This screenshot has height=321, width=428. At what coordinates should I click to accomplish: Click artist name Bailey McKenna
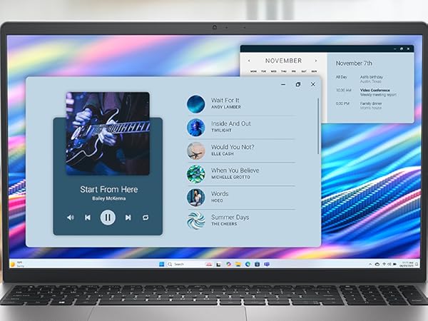[109, 198]
